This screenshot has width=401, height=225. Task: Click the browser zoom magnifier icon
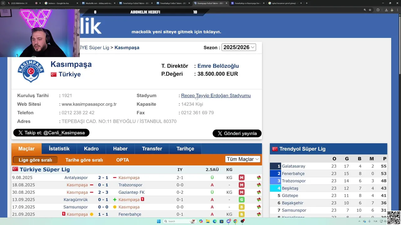[365, 10]
